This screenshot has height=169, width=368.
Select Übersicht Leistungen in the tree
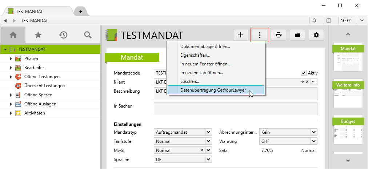44,86
